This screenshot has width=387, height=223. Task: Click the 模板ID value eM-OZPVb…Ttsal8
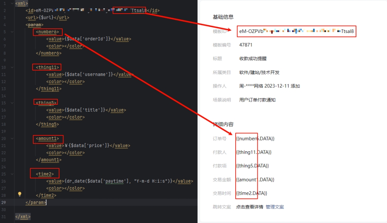point(296,31)
